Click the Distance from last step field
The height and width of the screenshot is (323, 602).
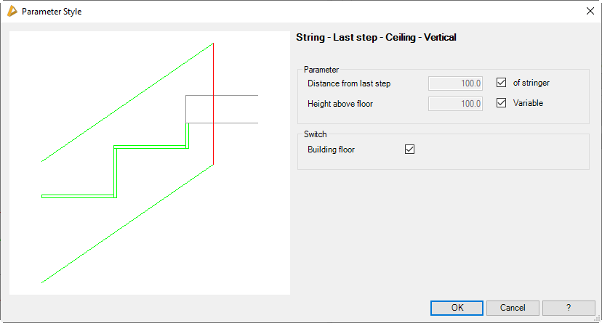(x=455, y=83)
